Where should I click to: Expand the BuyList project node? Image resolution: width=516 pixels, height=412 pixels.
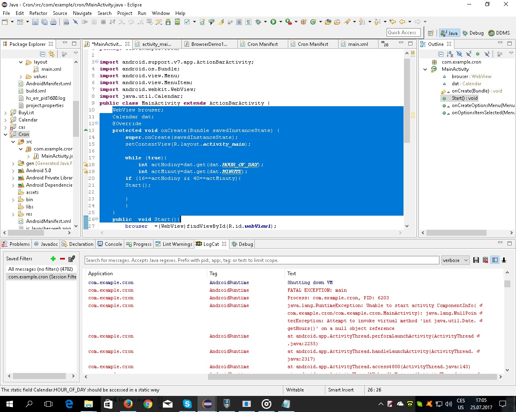(6, 113)
